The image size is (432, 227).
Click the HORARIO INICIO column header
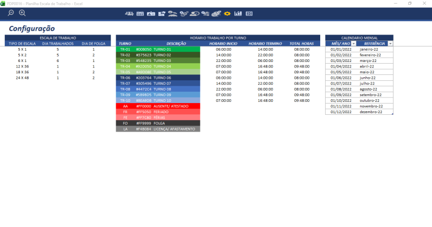click(224, 43)
